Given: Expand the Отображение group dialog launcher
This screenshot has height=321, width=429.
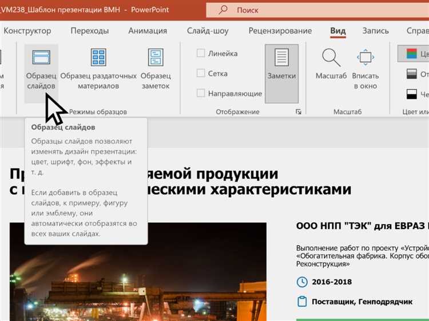Looking at the screenshot, I should point(298,112).
